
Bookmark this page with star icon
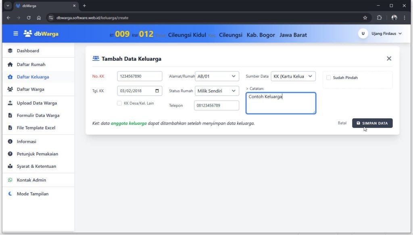(365, 18)
